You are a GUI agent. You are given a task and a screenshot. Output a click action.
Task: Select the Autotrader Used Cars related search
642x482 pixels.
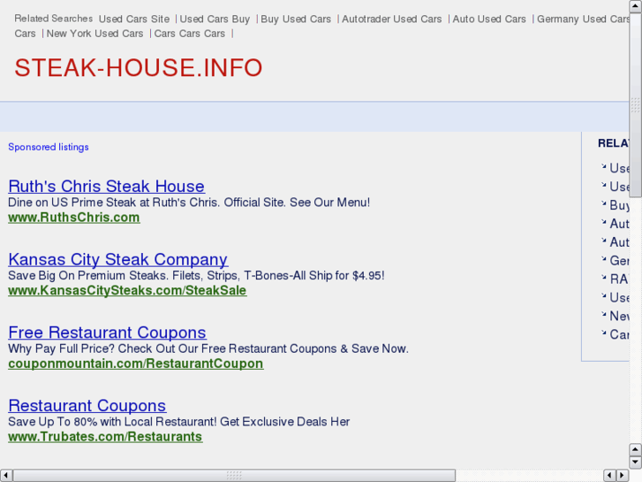click(392, 19)
